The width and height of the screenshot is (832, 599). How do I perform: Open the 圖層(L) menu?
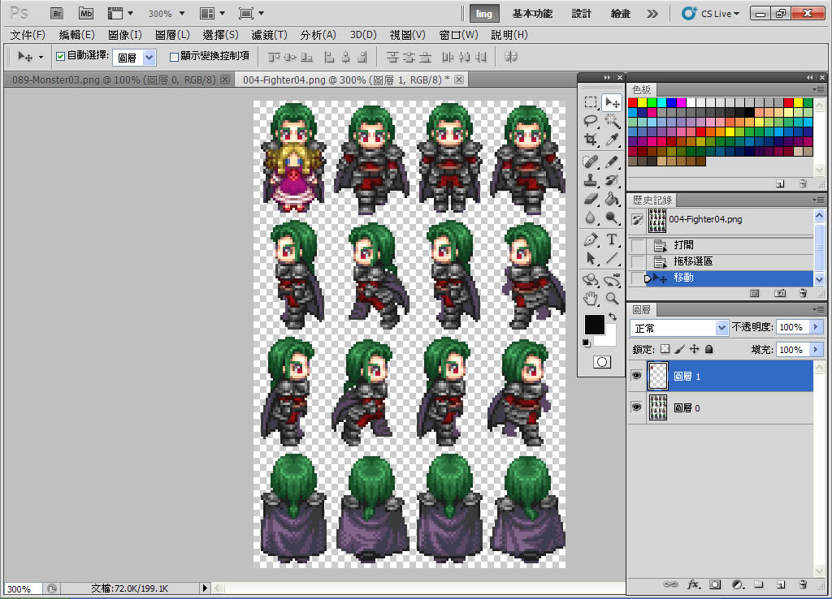coord(172,35)
